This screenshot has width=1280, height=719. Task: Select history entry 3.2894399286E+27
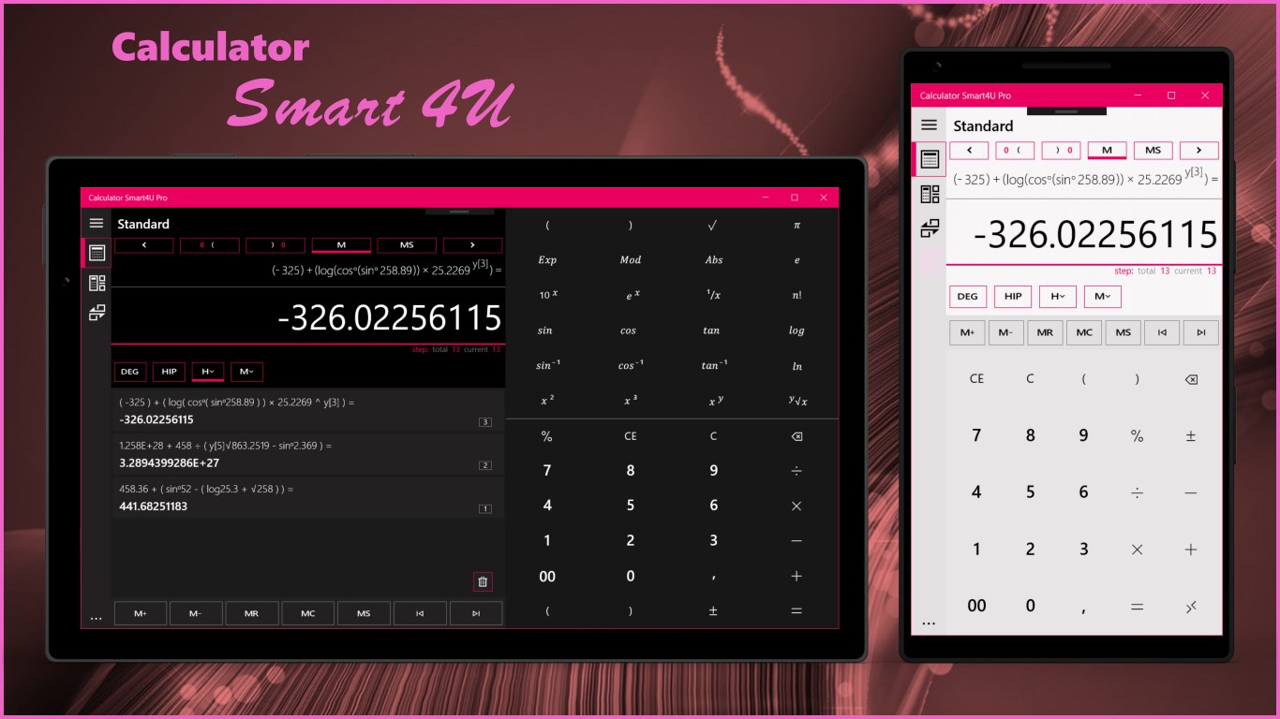tap(307, 454)
